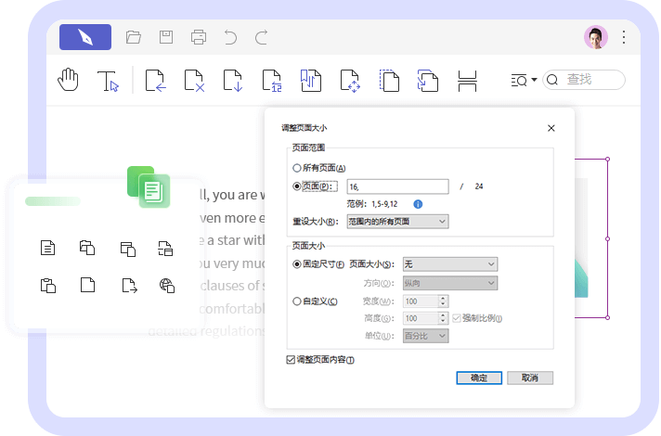Screen dimensions: 661x436
Task: Print document with printer icon
Action: click(199, 37)
